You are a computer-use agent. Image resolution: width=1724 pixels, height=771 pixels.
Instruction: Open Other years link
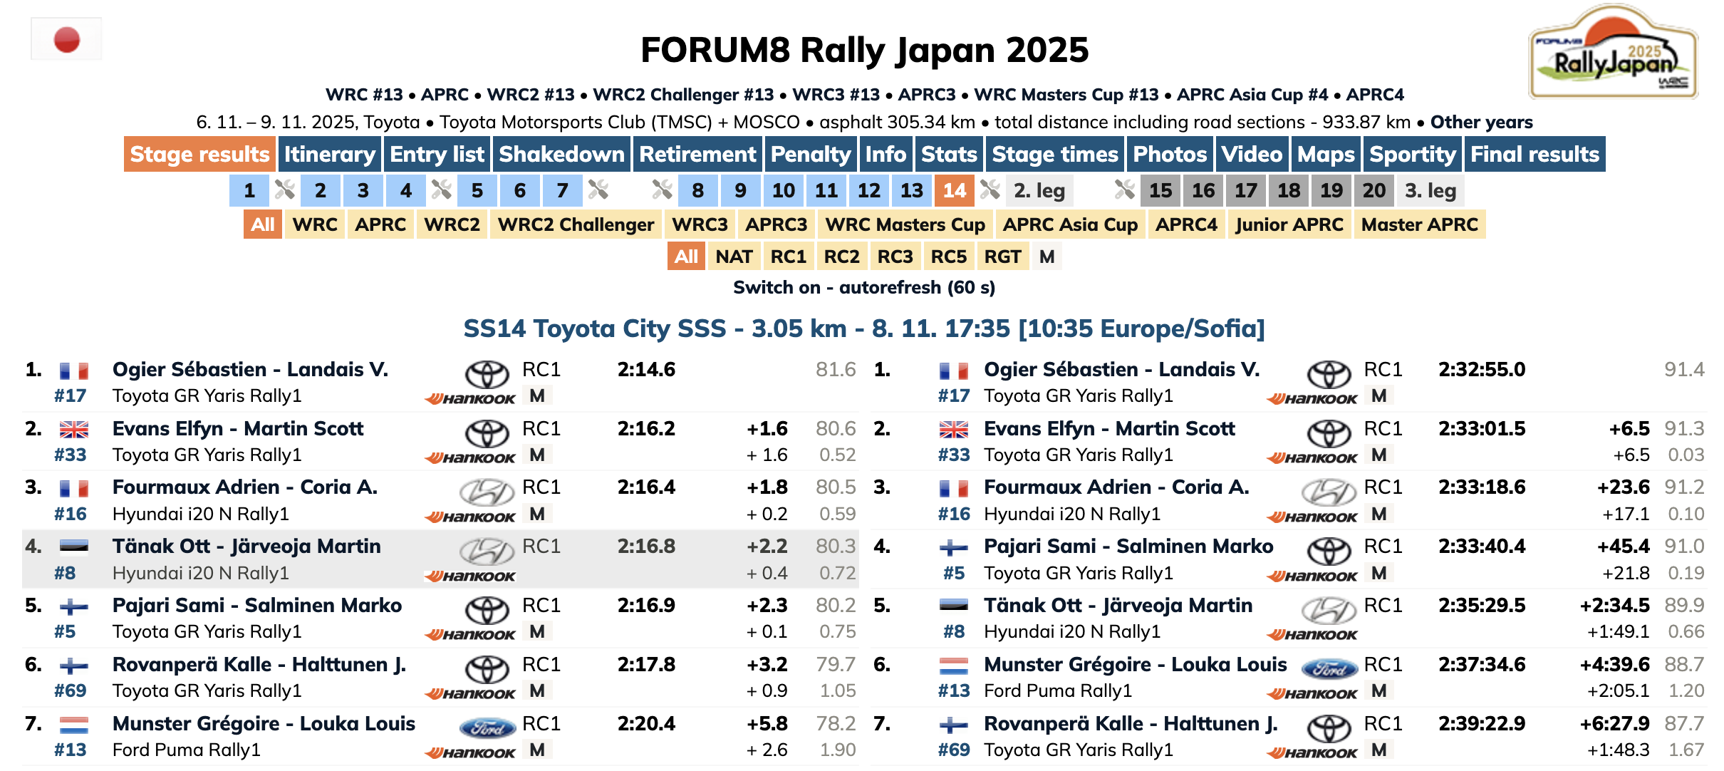(1481, 122)
